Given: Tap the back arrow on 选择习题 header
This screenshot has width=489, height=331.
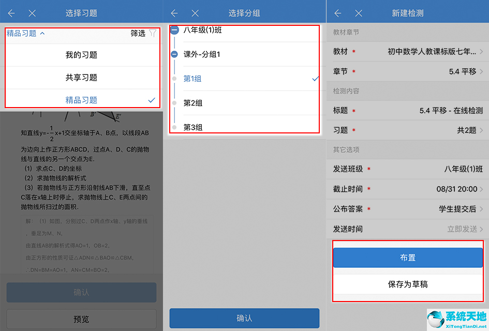Looking at the screenshot, I should (x=11, y=12).
